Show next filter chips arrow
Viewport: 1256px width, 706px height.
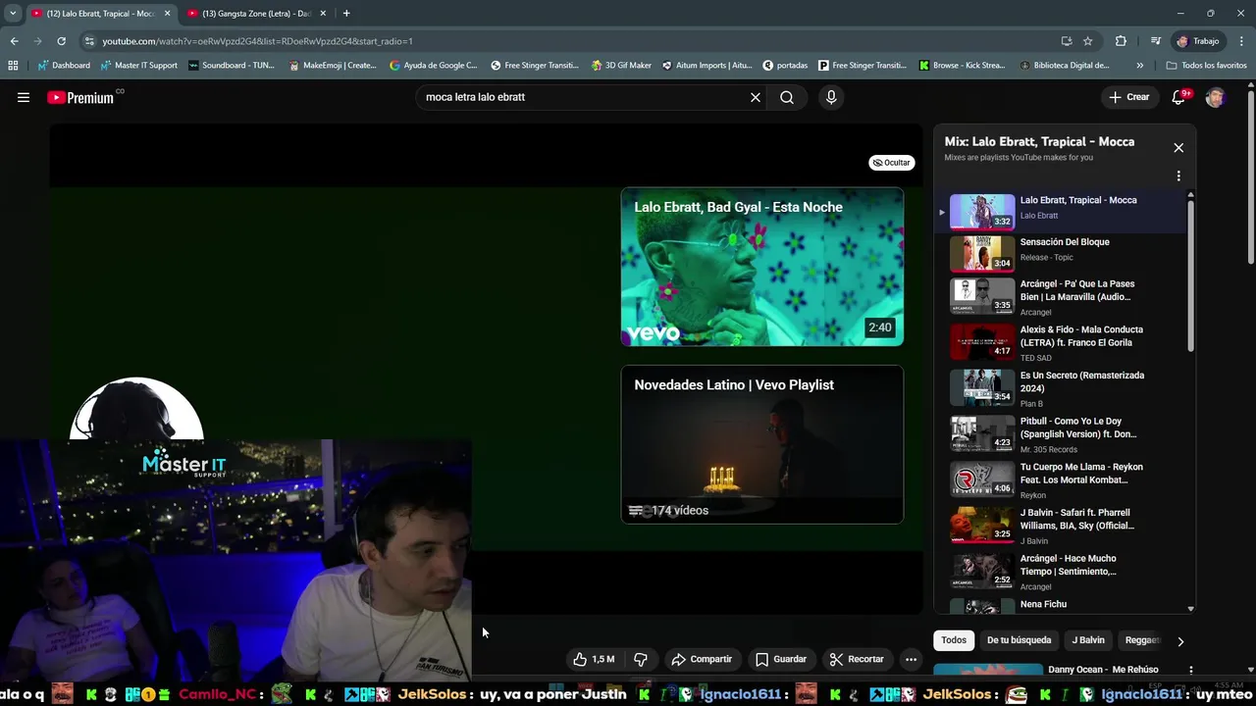[x=1180, y=641]
